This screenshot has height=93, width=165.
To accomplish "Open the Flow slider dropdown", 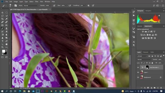I will click(x=66, y=6).
